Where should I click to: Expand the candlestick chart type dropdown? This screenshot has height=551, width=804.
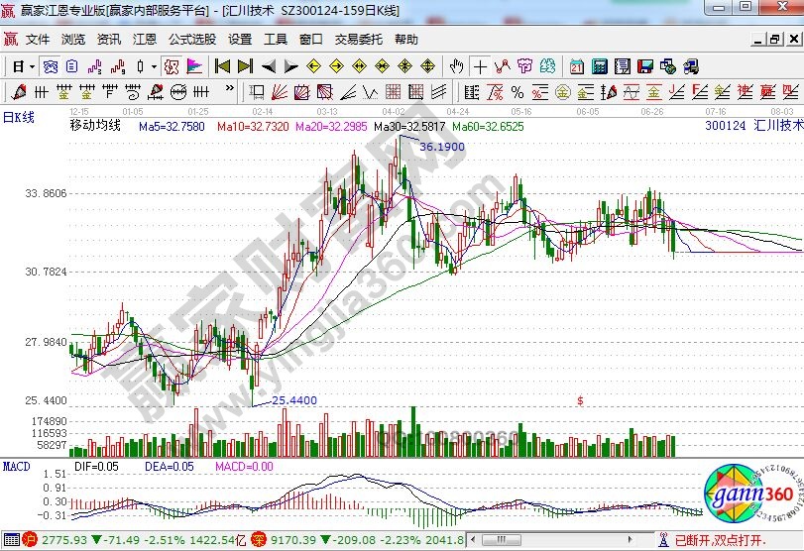point(153,66)
